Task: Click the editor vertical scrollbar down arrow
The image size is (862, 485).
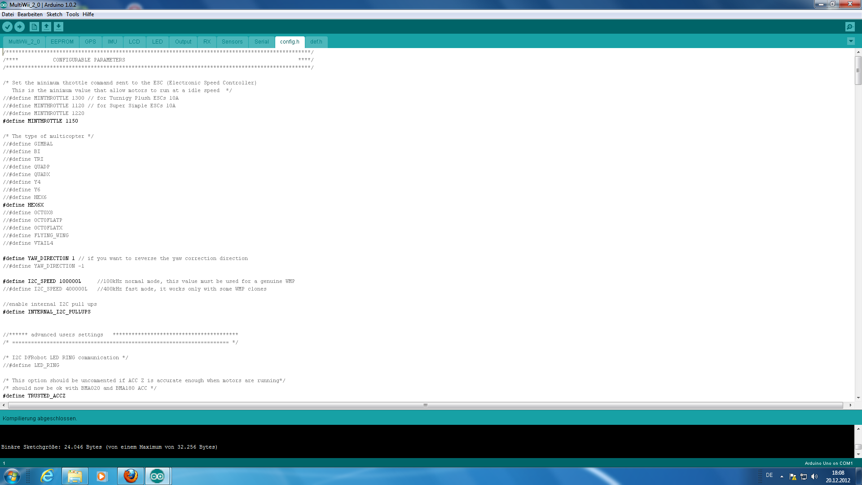Action: tap(858, 397)
